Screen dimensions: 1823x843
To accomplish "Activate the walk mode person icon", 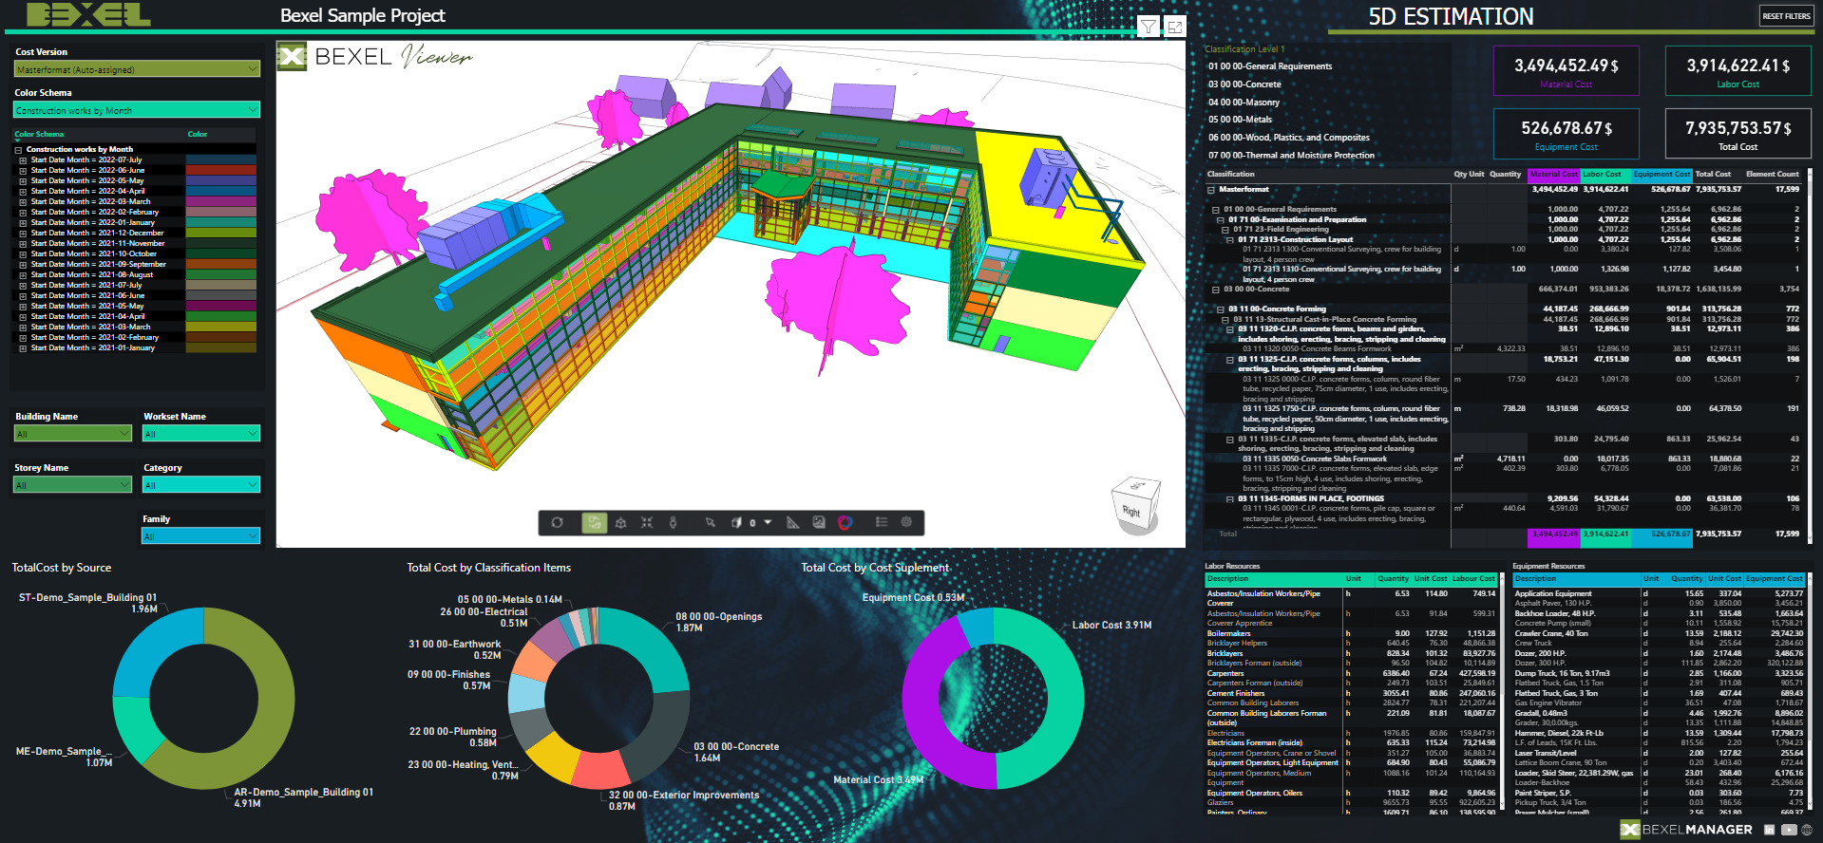I will (x=673, y=522).
